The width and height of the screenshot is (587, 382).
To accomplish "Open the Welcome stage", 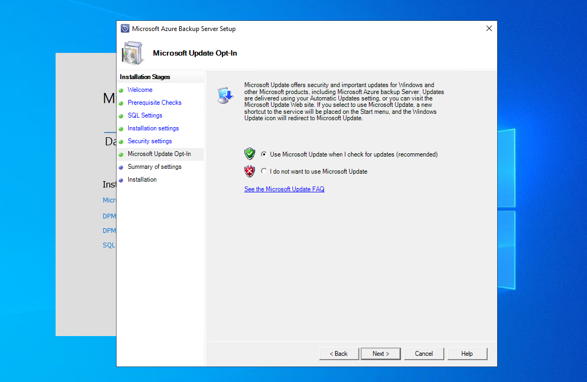I will coord(140,90).
